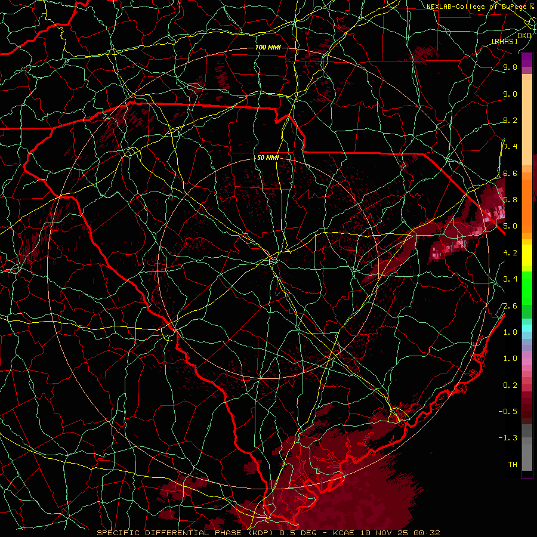This screenshot has height=537, width=537.
Task: Select the 1.8 value on the color scale
Action: point(510,332)
